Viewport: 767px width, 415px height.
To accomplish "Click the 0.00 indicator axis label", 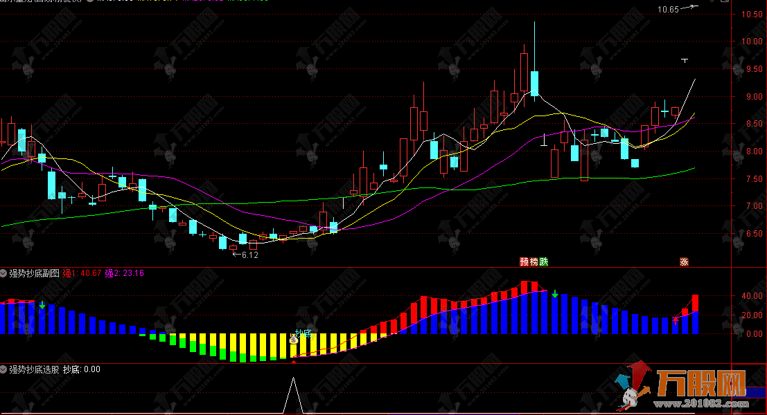I will click(755, 334).
